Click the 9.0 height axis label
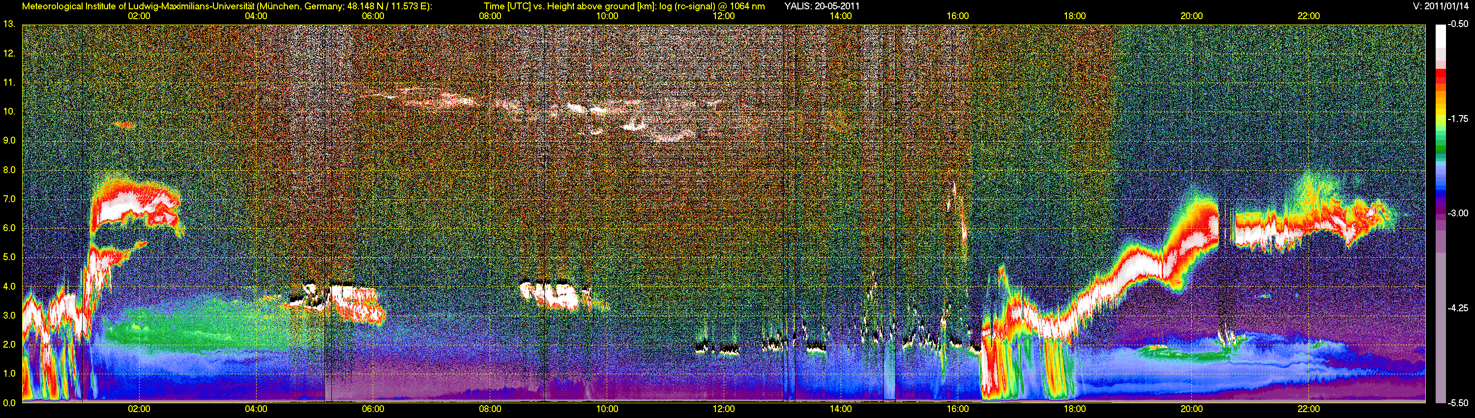1475x418 pixels. coord(9,140)
